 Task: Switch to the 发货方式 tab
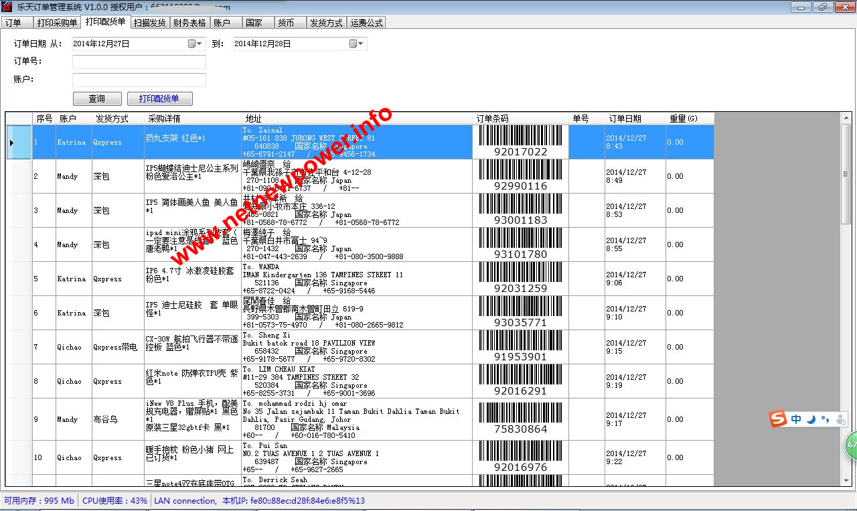coord(326,23)
